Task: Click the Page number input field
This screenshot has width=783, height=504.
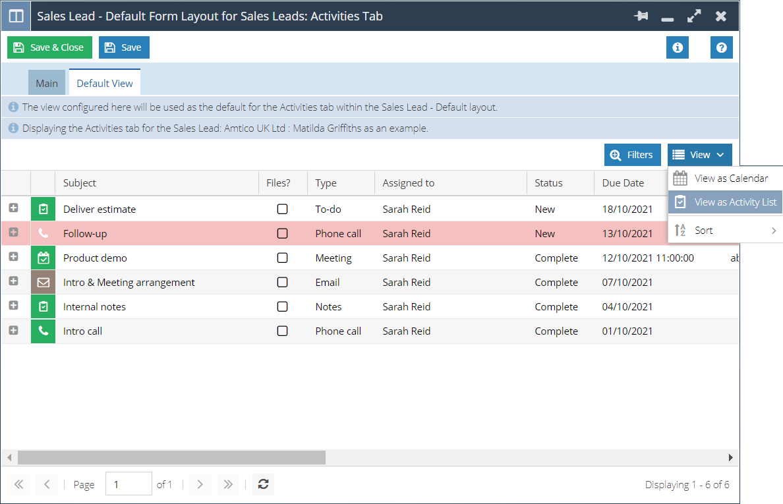Action: point(128,484)
